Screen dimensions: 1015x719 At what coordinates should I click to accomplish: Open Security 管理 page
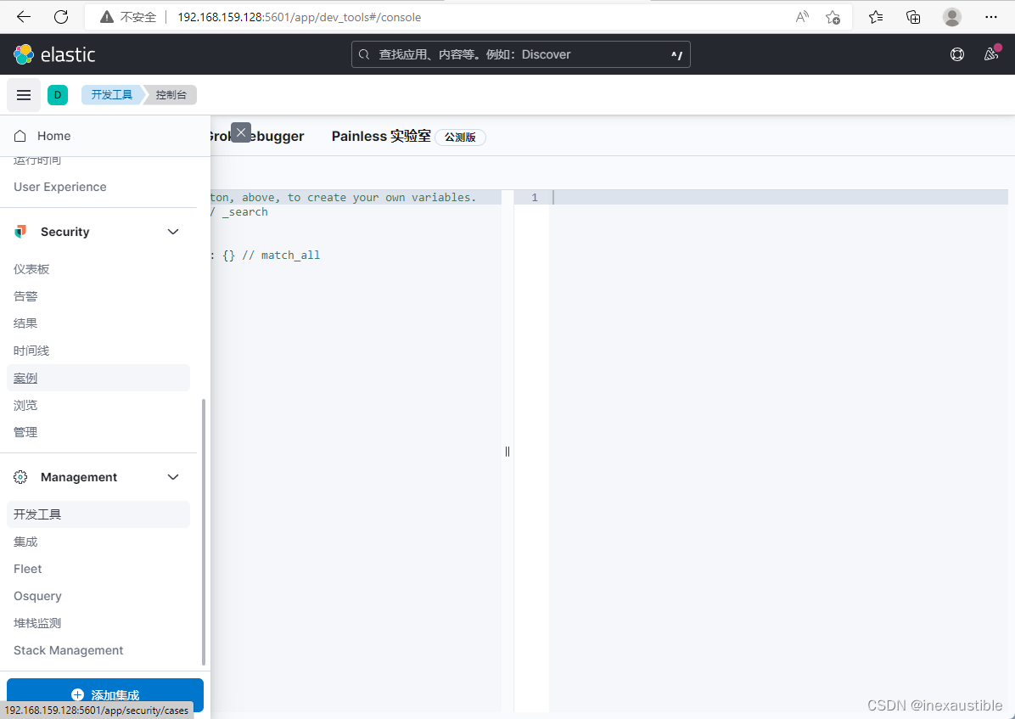(25, 432)
